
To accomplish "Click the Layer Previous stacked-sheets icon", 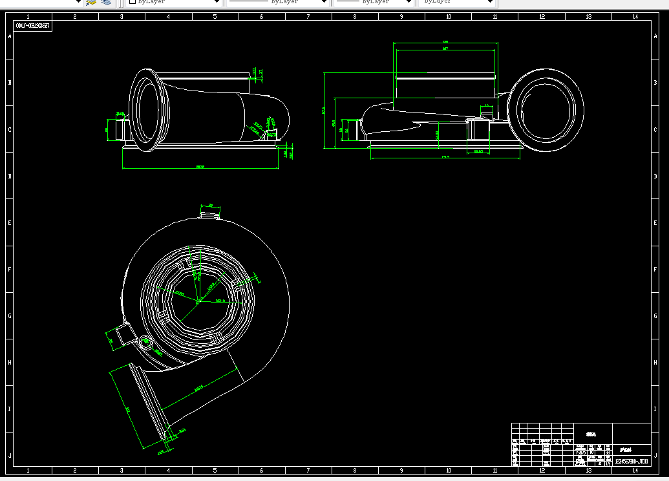I will 106,3.
